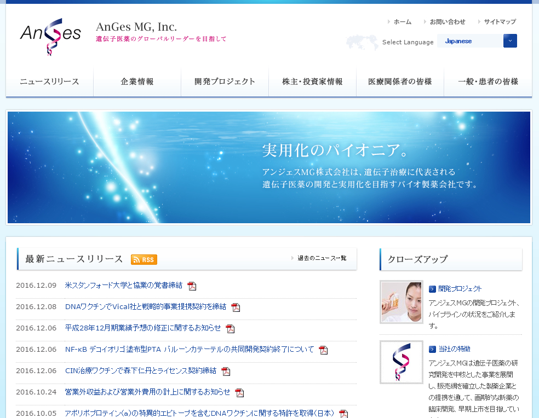Screen dimensions: 539x418
Task: Open PDF icon beside the Vical社 news item
Action: (236, 307)
